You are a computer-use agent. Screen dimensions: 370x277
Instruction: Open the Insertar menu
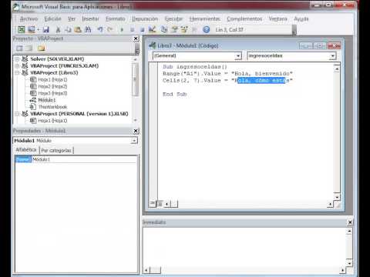(90, 18)
